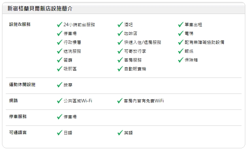Click the checkmark icon next to 咖啡店
This screenshot has height=151, width=248.
pos(120,33)
